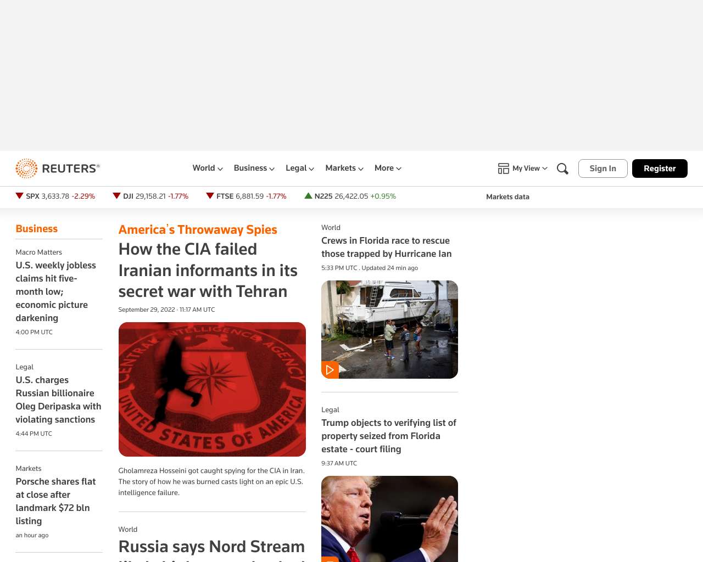Open Business in the navigation bar
Viewport: 703px width, 562px height.
[250, 168]
